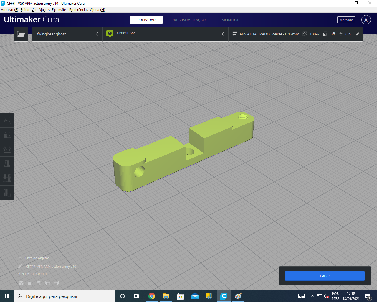Select the Support Blocker tool
Viewport: 377px width, 302px height.
click(7, 193)
